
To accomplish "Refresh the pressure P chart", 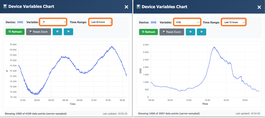I will pyautogui.click(x=15, y=32).
